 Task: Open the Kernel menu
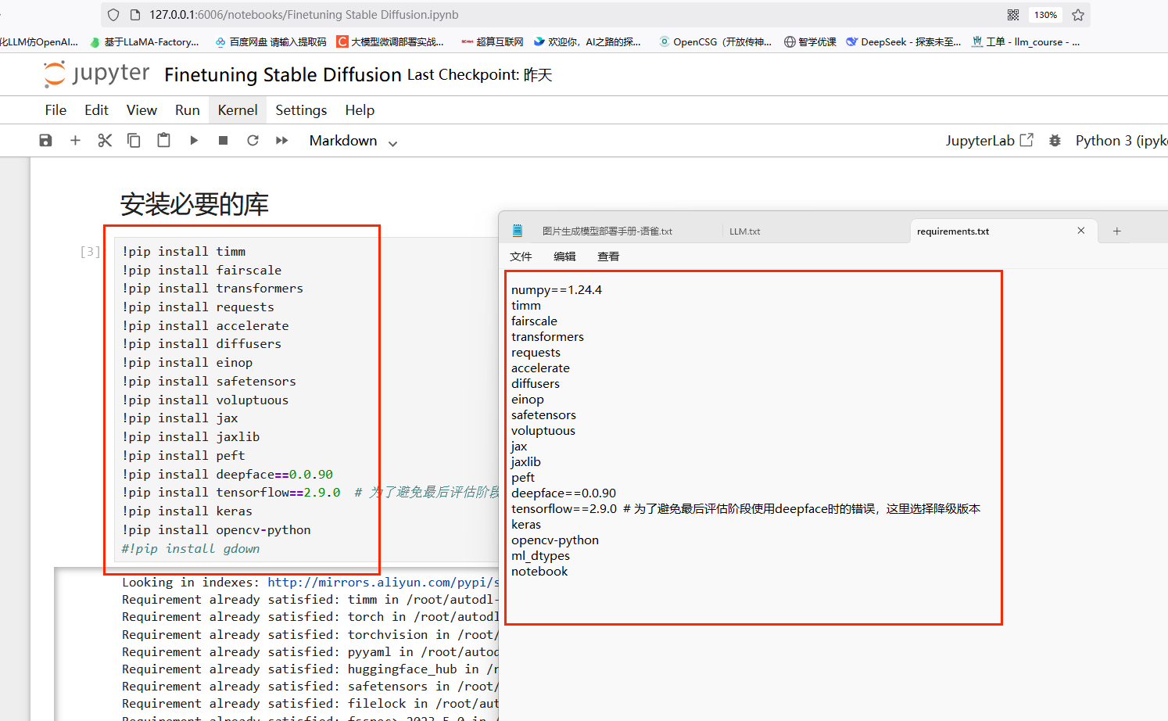point(237,110)
